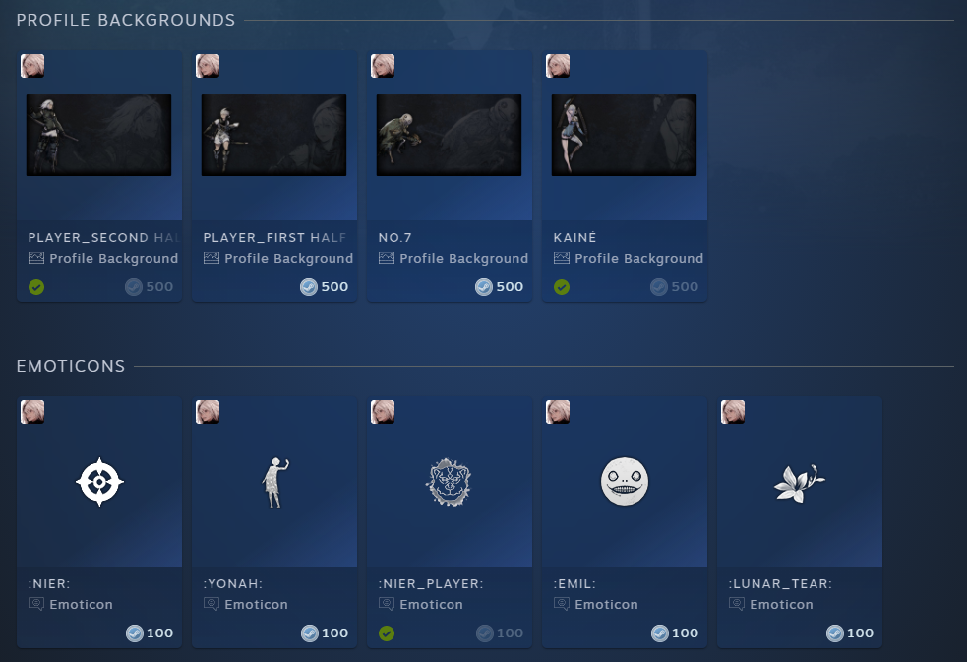Screen dimensions: 967x662
Task: Click 500 price on PLAYER_FIRST HALF background
Action: [x=334, y=286]
